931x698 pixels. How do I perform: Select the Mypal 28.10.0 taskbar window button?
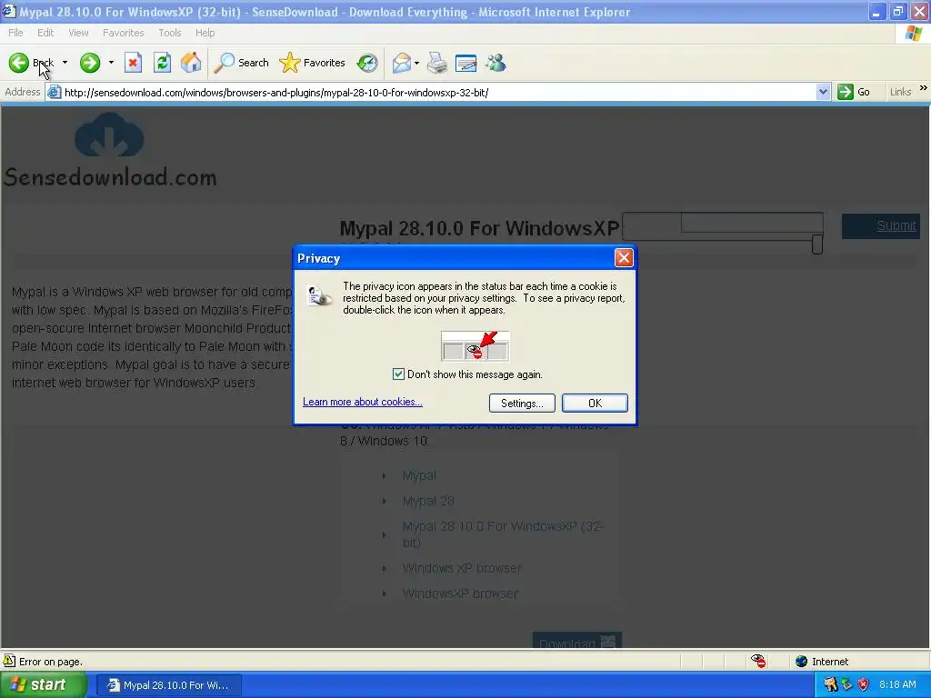pyautogui.click(x=168, y=685)
